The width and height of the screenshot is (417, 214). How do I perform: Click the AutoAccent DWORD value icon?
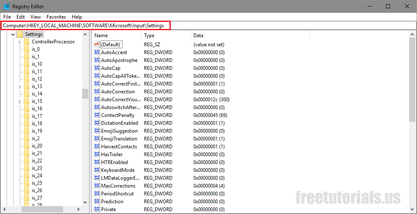point(97,52)
